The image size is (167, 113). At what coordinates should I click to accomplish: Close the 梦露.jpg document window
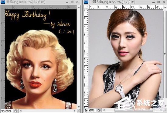[x=77, y=2]
